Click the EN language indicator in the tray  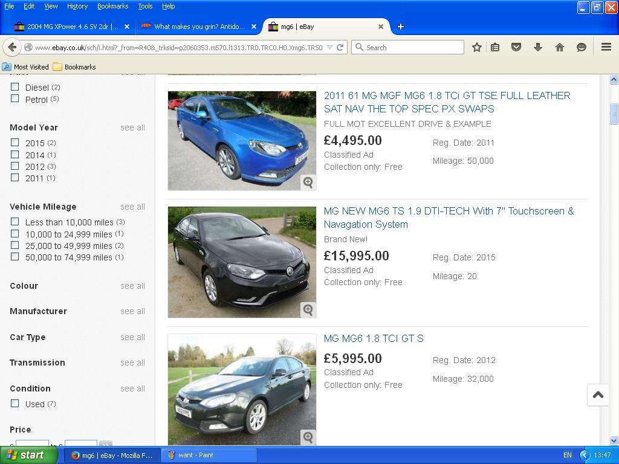coord(567,456)
